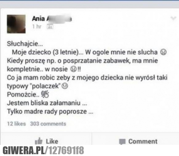Image resolution: width=179 pixels, height=156 pixels.
Task: Click the sad emoji after nosie
Action: point(73,69)
